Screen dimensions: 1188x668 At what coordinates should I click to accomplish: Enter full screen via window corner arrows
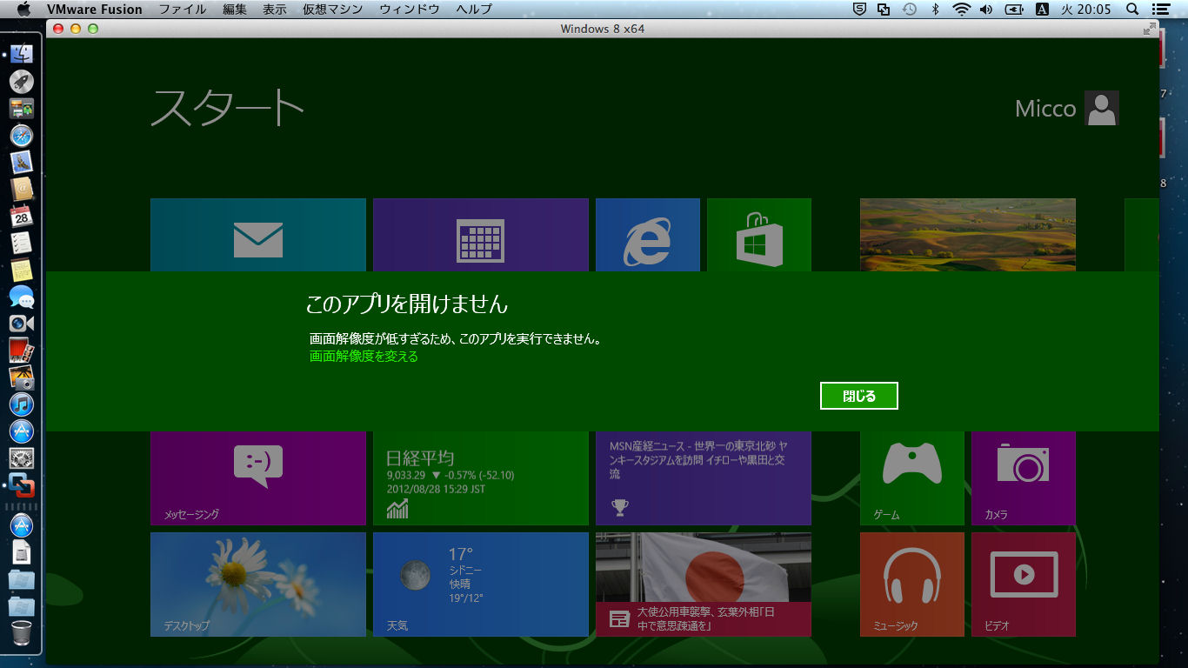[x=1150, y=29]
